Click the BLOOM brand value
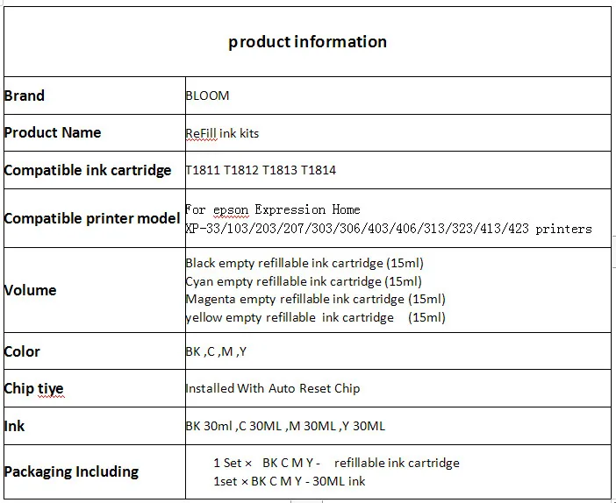Screen dimensions: 616x503 [207, 96]
